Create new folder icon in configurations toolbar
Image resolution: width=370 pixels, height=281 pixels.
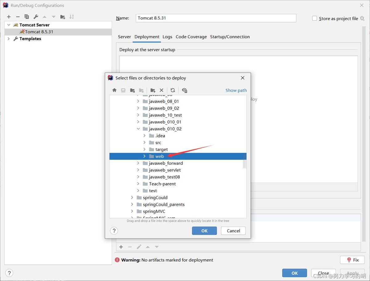[63, 17]
